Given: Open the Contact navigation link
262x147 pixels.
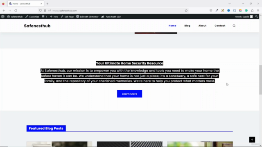Looking at the screenshot, I should point(220,26).
